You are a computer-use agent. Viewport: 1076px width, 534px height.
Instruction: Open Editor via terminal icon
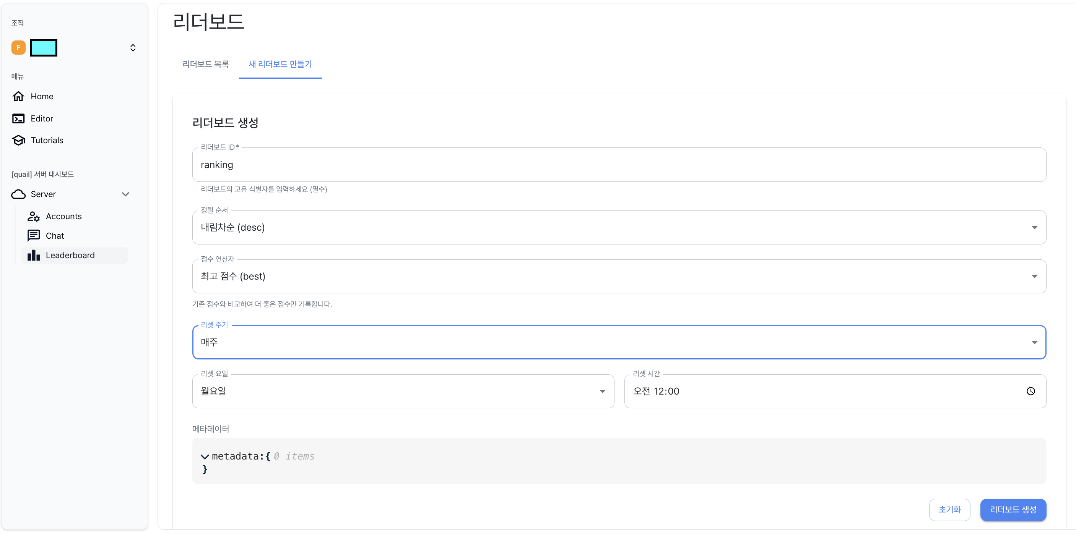coord(18,118)
